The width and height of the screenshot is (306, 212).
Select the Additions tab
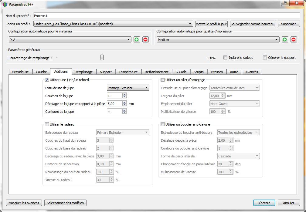[x=61, y=71]
